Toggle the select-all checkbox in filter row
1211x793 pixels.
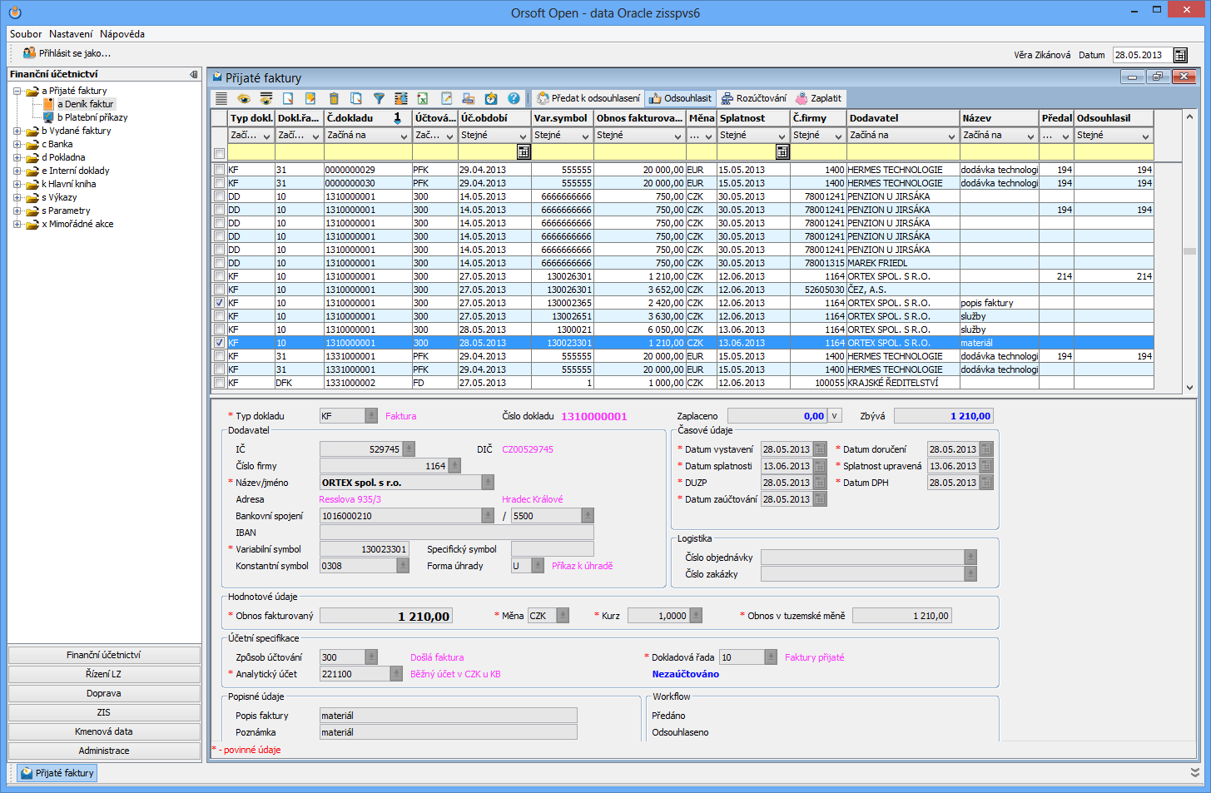click(x=219, y=153)
